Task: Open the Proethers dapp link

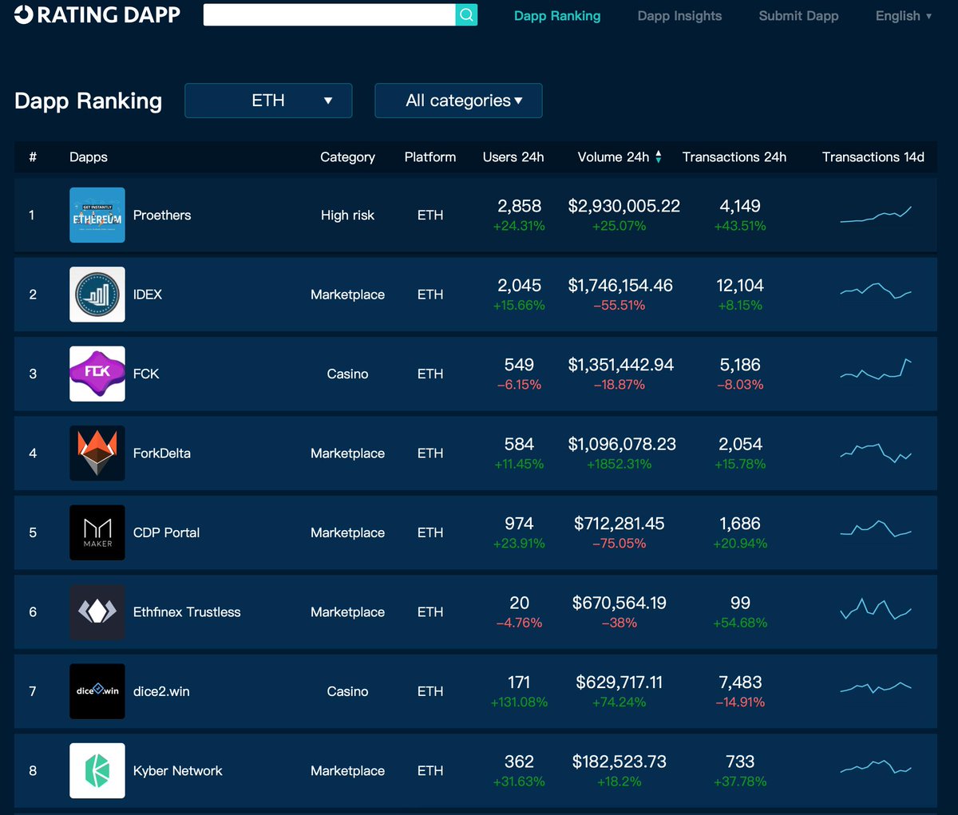Action: click(x=162, y=216)
